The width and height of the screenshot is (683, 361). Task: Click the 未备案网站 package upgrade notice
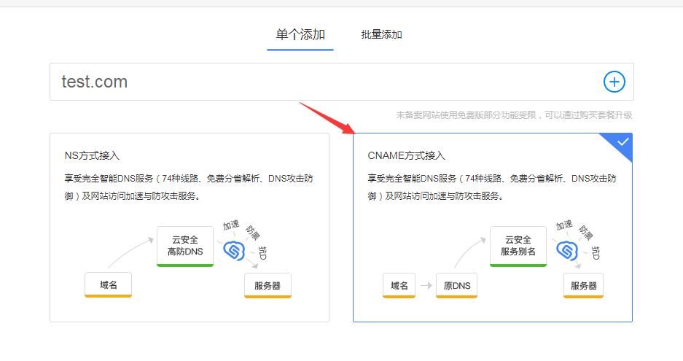point(513,114)
